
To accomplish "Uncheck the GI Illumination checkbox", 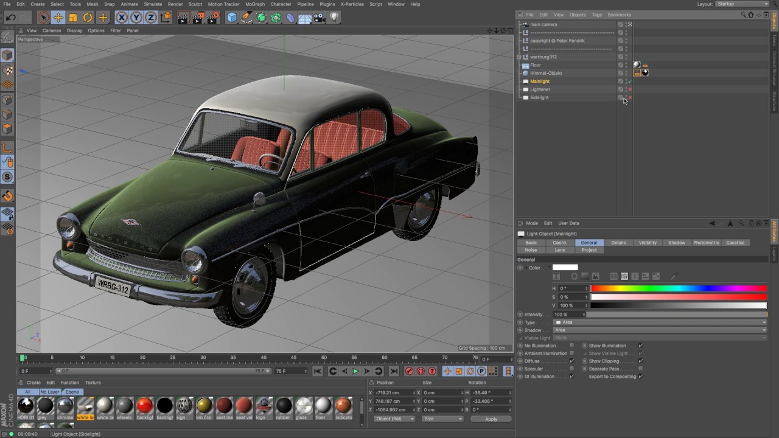I will coord(571,377).
